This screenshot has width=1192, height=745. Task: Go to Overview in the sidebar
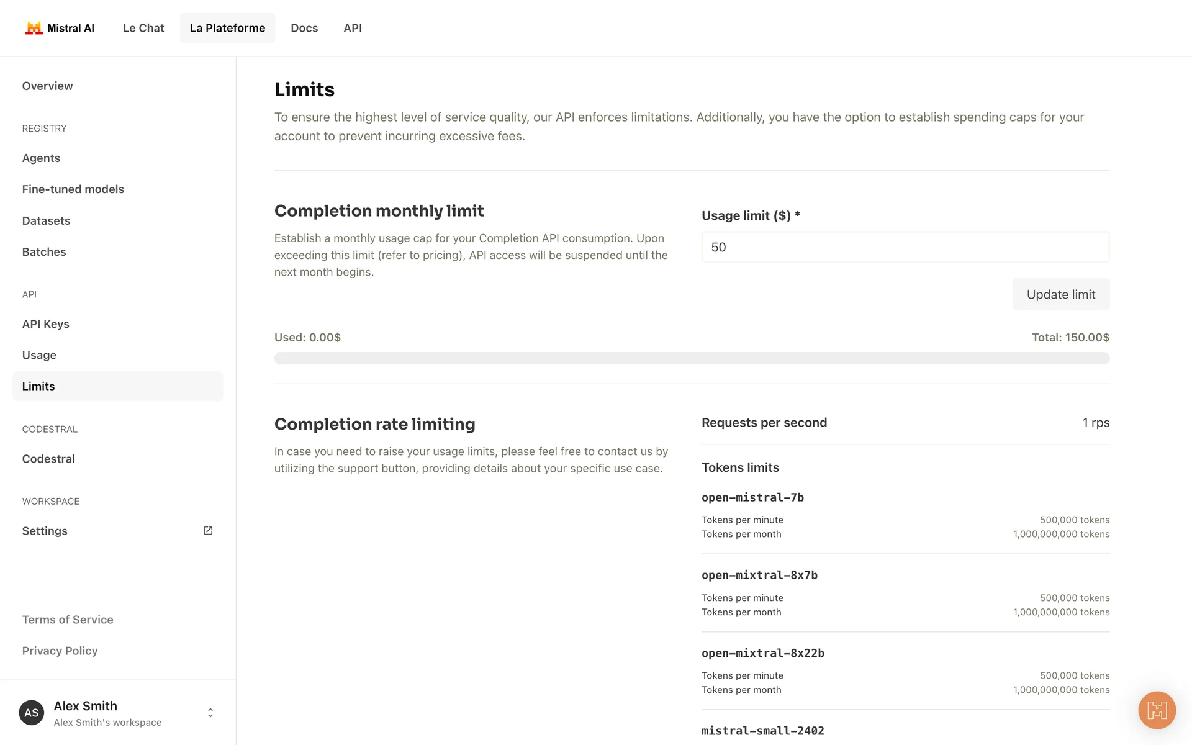click(47, 86)
